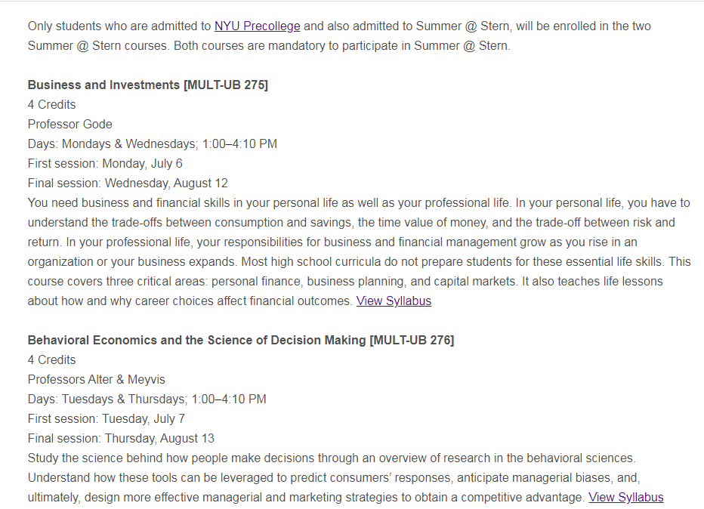Click the Professors Alter & Meyvis line

(97, 380)
